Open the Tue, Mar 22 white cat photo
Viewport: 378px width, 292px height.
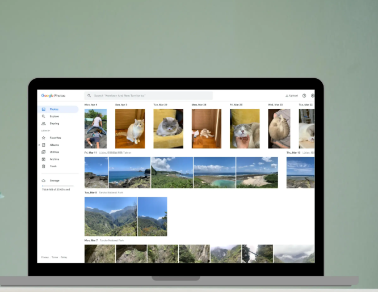(x=306, y=129)
